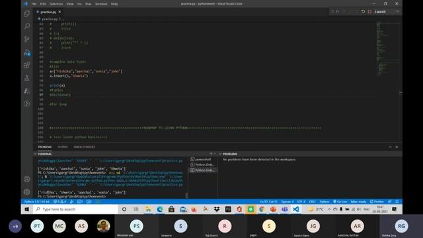The height and width of the screenshot is (238, 423).
Task: Pause the debugger from debug toolbar
Action: (x=337, y=12)
